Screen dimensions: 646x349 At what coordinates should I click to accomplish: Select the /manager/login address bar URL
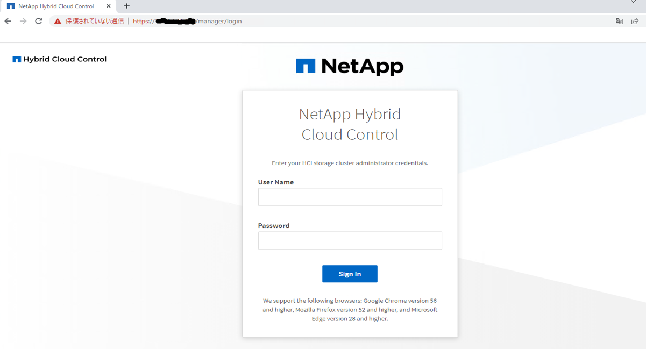[219, 21]
